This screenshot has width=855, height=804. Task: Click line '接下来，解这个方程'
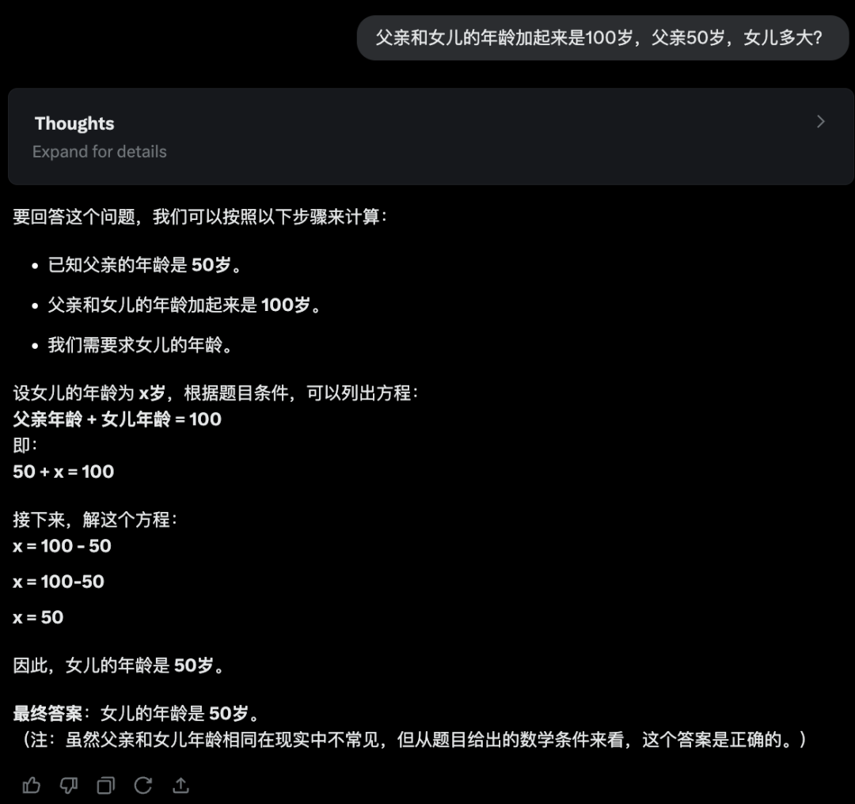[96, 519]
